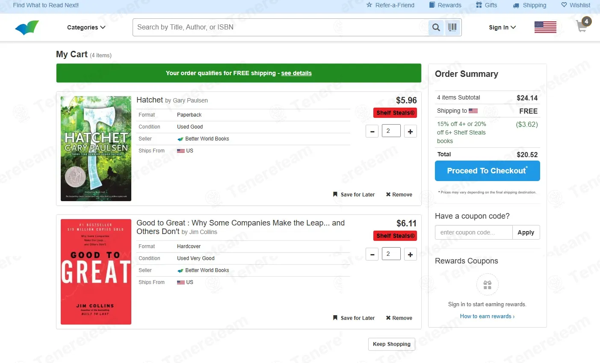The width and height of the screenshot is (600, 363).
Task: Click author Jim Collins
Action: coord(203,232)
